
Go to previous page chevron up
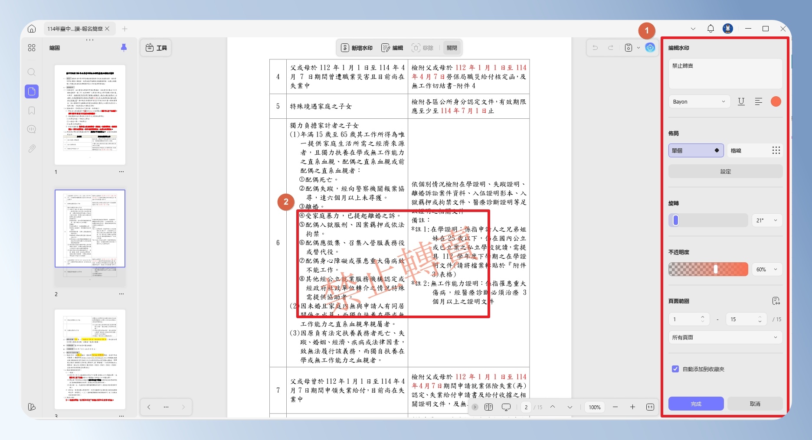coord(553,407)
